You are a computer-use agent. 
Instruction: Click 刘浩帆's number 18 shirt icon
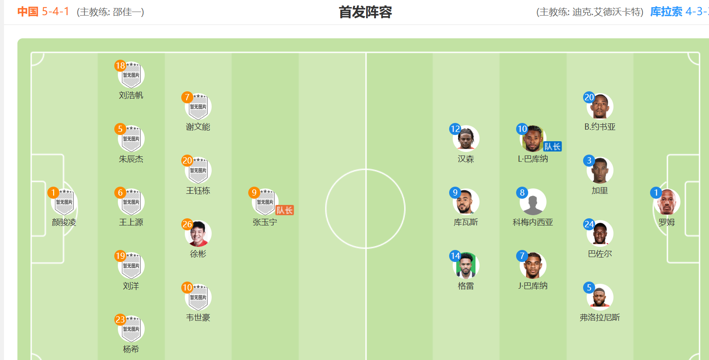[x=131, y=76]
